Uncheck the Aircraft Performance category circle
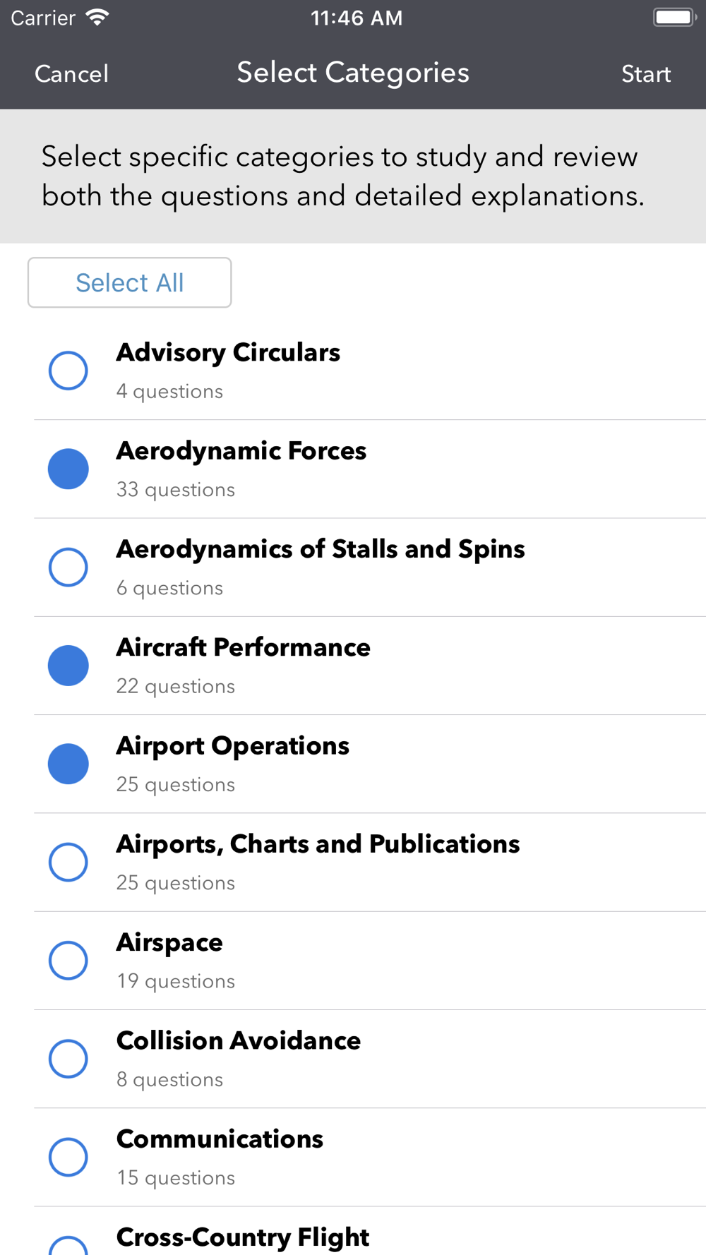The width and height of the screenshot is (706, 1255). [x=68, y=665]
